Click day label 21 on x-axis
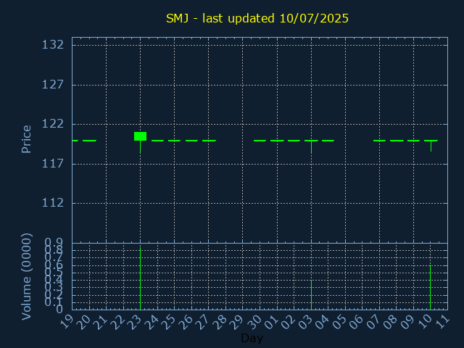Image resolution: width=464 pixels, height=348 pixels. (101, 321)
